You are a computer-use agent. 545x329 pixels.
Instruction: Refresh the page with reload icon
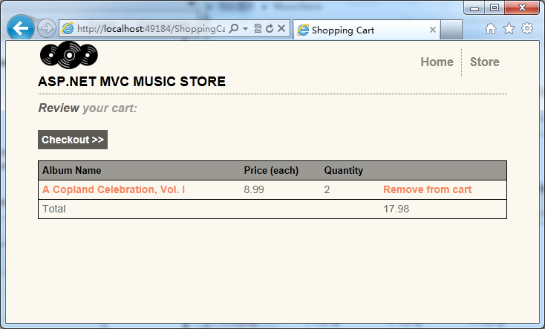270,28
